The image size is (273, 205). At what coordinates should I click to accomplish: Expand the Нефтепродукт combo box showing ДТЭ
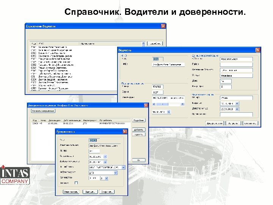[x=116, y=173]
